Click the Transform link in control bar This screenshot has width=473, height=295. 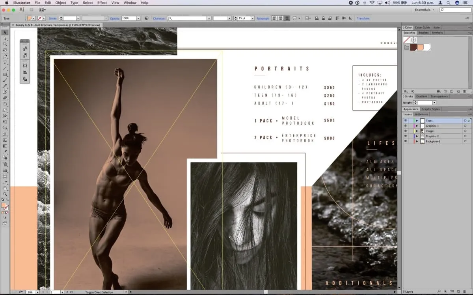point(363,18)
